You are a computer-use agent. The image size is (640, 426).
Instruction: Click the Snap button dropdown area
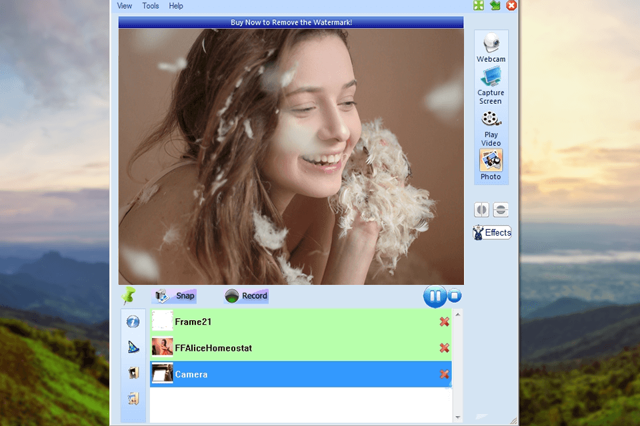point(173,296)
